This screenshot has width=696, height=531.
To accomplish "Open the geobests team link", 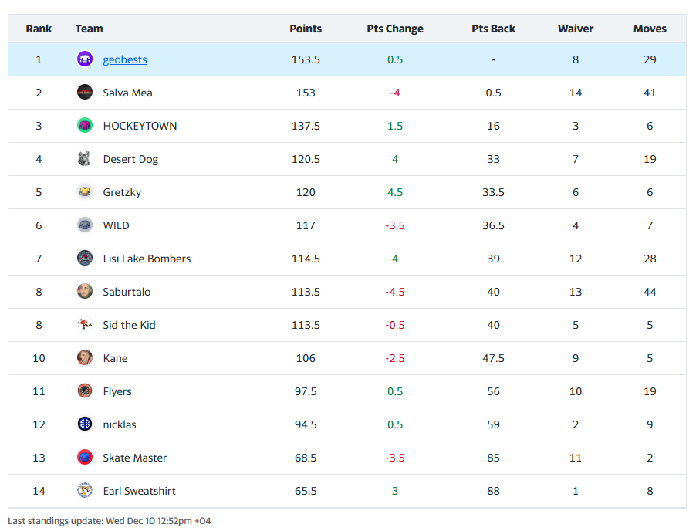I will 125,59.
